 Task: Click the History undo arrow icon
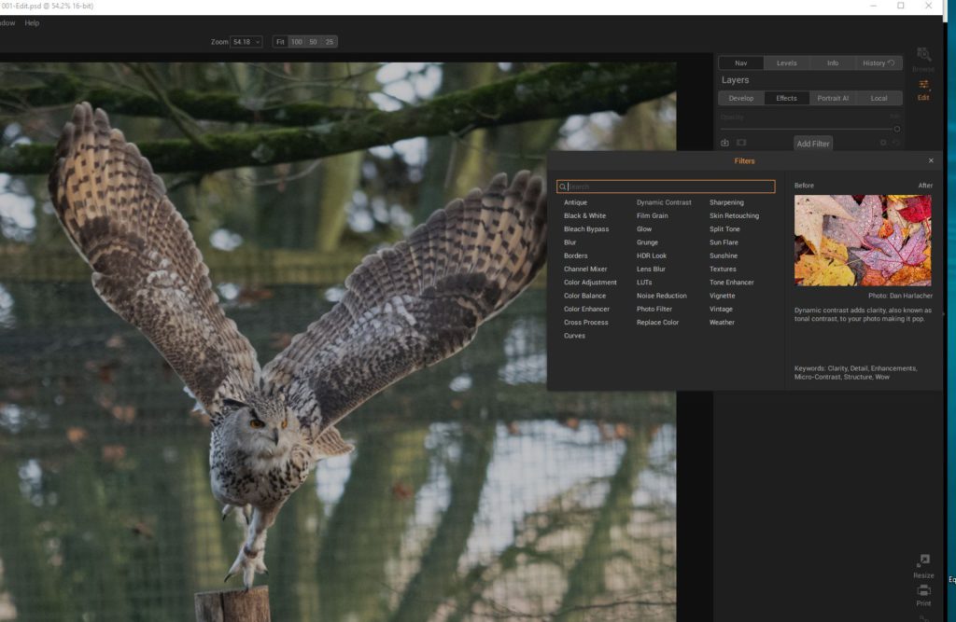pyautogui.click(x=891, y=62)
